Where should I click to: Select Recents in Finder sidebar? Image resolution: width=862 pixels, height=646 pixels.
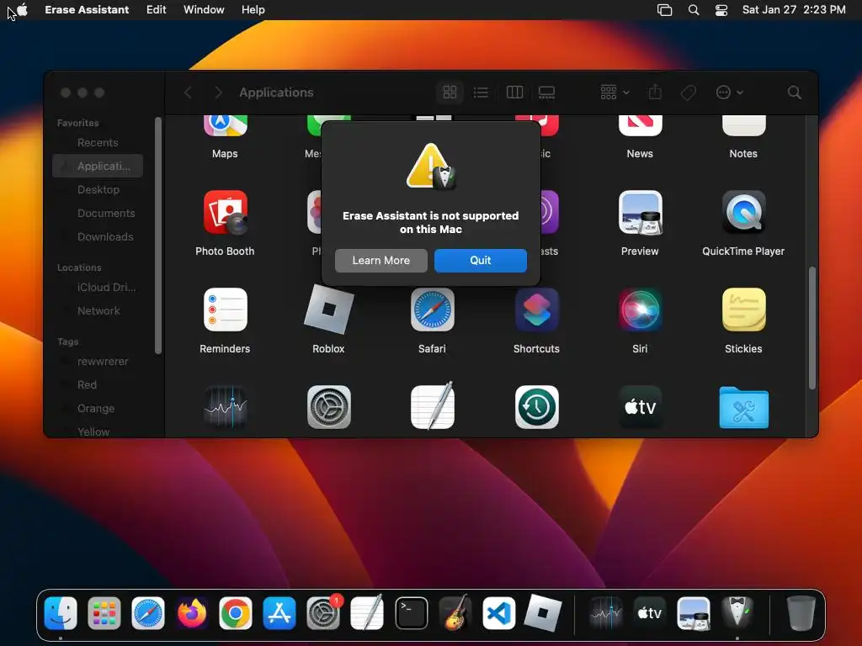click(98, 142)
